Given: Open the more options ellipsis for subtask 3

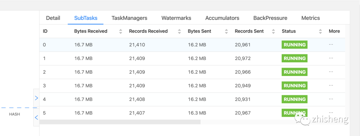Looking at the screenshot, I should (x=331, y=85).
